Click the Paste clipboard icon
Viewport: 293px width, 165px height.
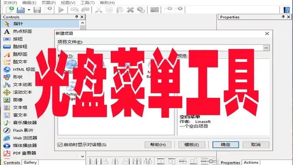(x=120, y=10)
